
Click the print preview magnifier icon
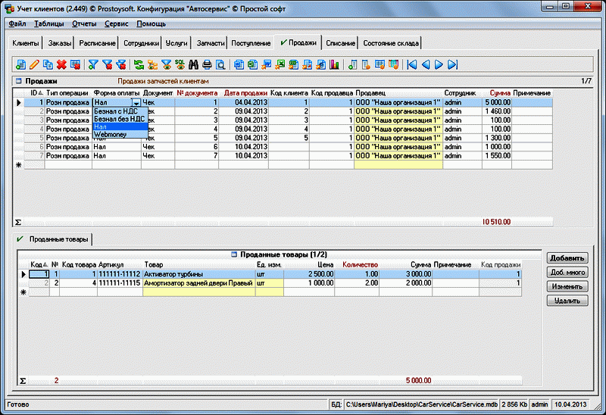click(x=220, y=64)
